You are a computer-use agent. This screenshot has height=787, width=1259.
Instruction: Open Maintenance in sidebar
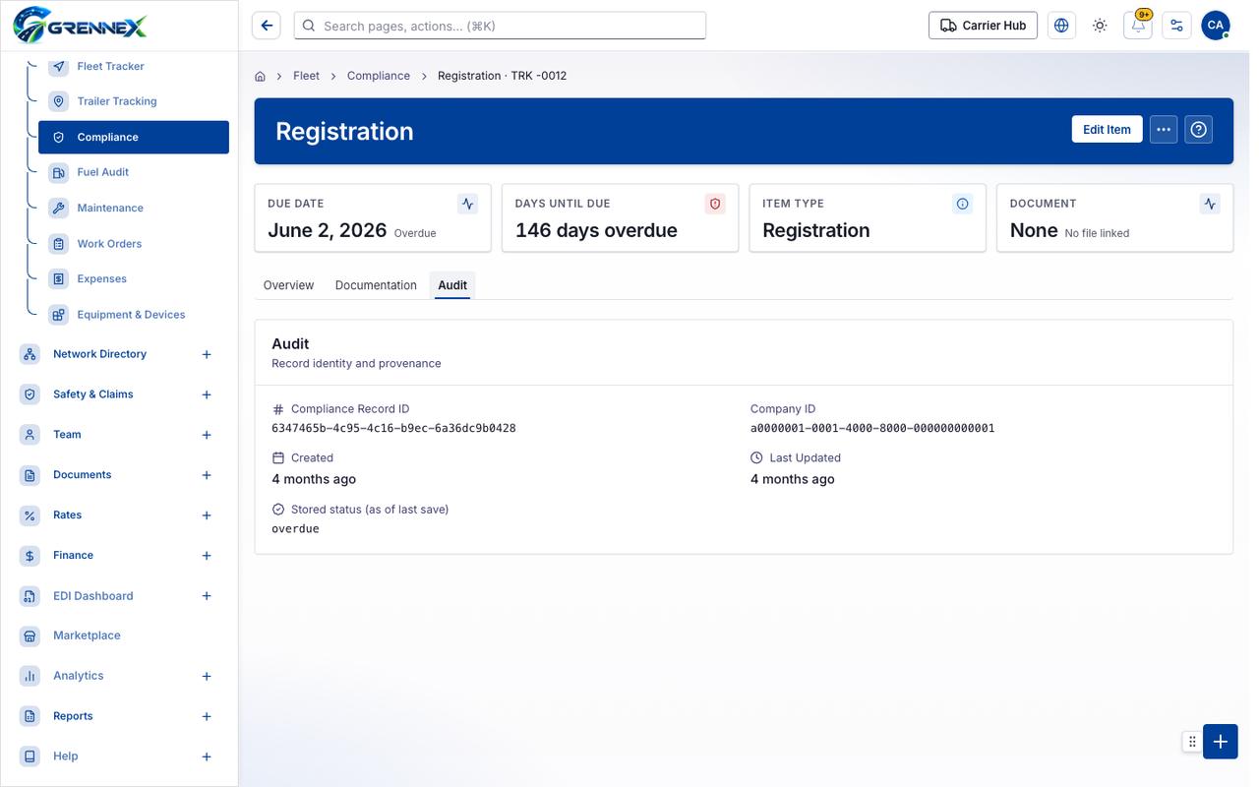(134, 208)
